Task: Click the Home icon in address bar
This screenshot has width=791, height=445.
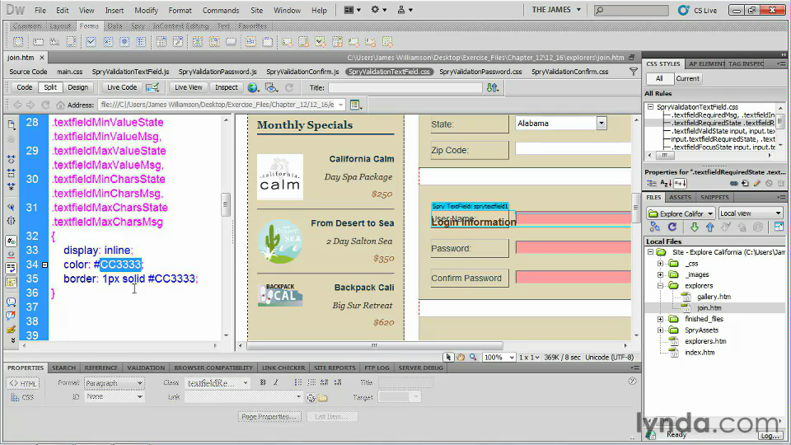Action: [x=59, y=105]
